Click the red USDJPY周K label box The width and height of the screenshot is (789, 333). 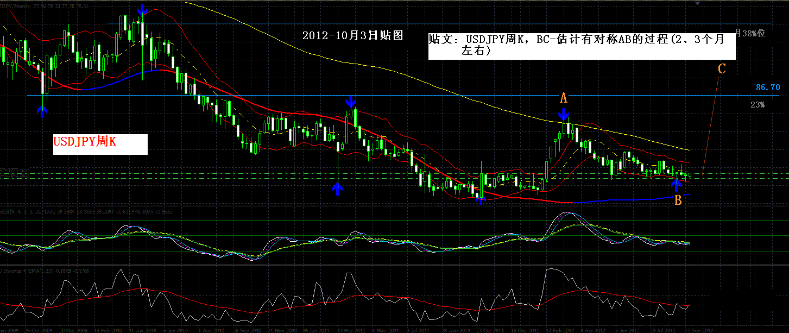[x=100, y=144]
